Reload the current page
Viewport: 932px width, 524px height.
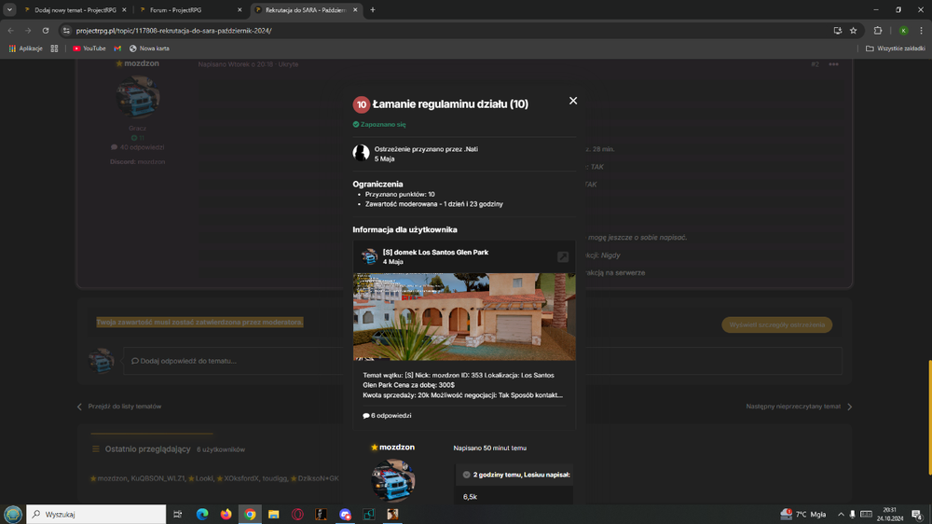46,31
